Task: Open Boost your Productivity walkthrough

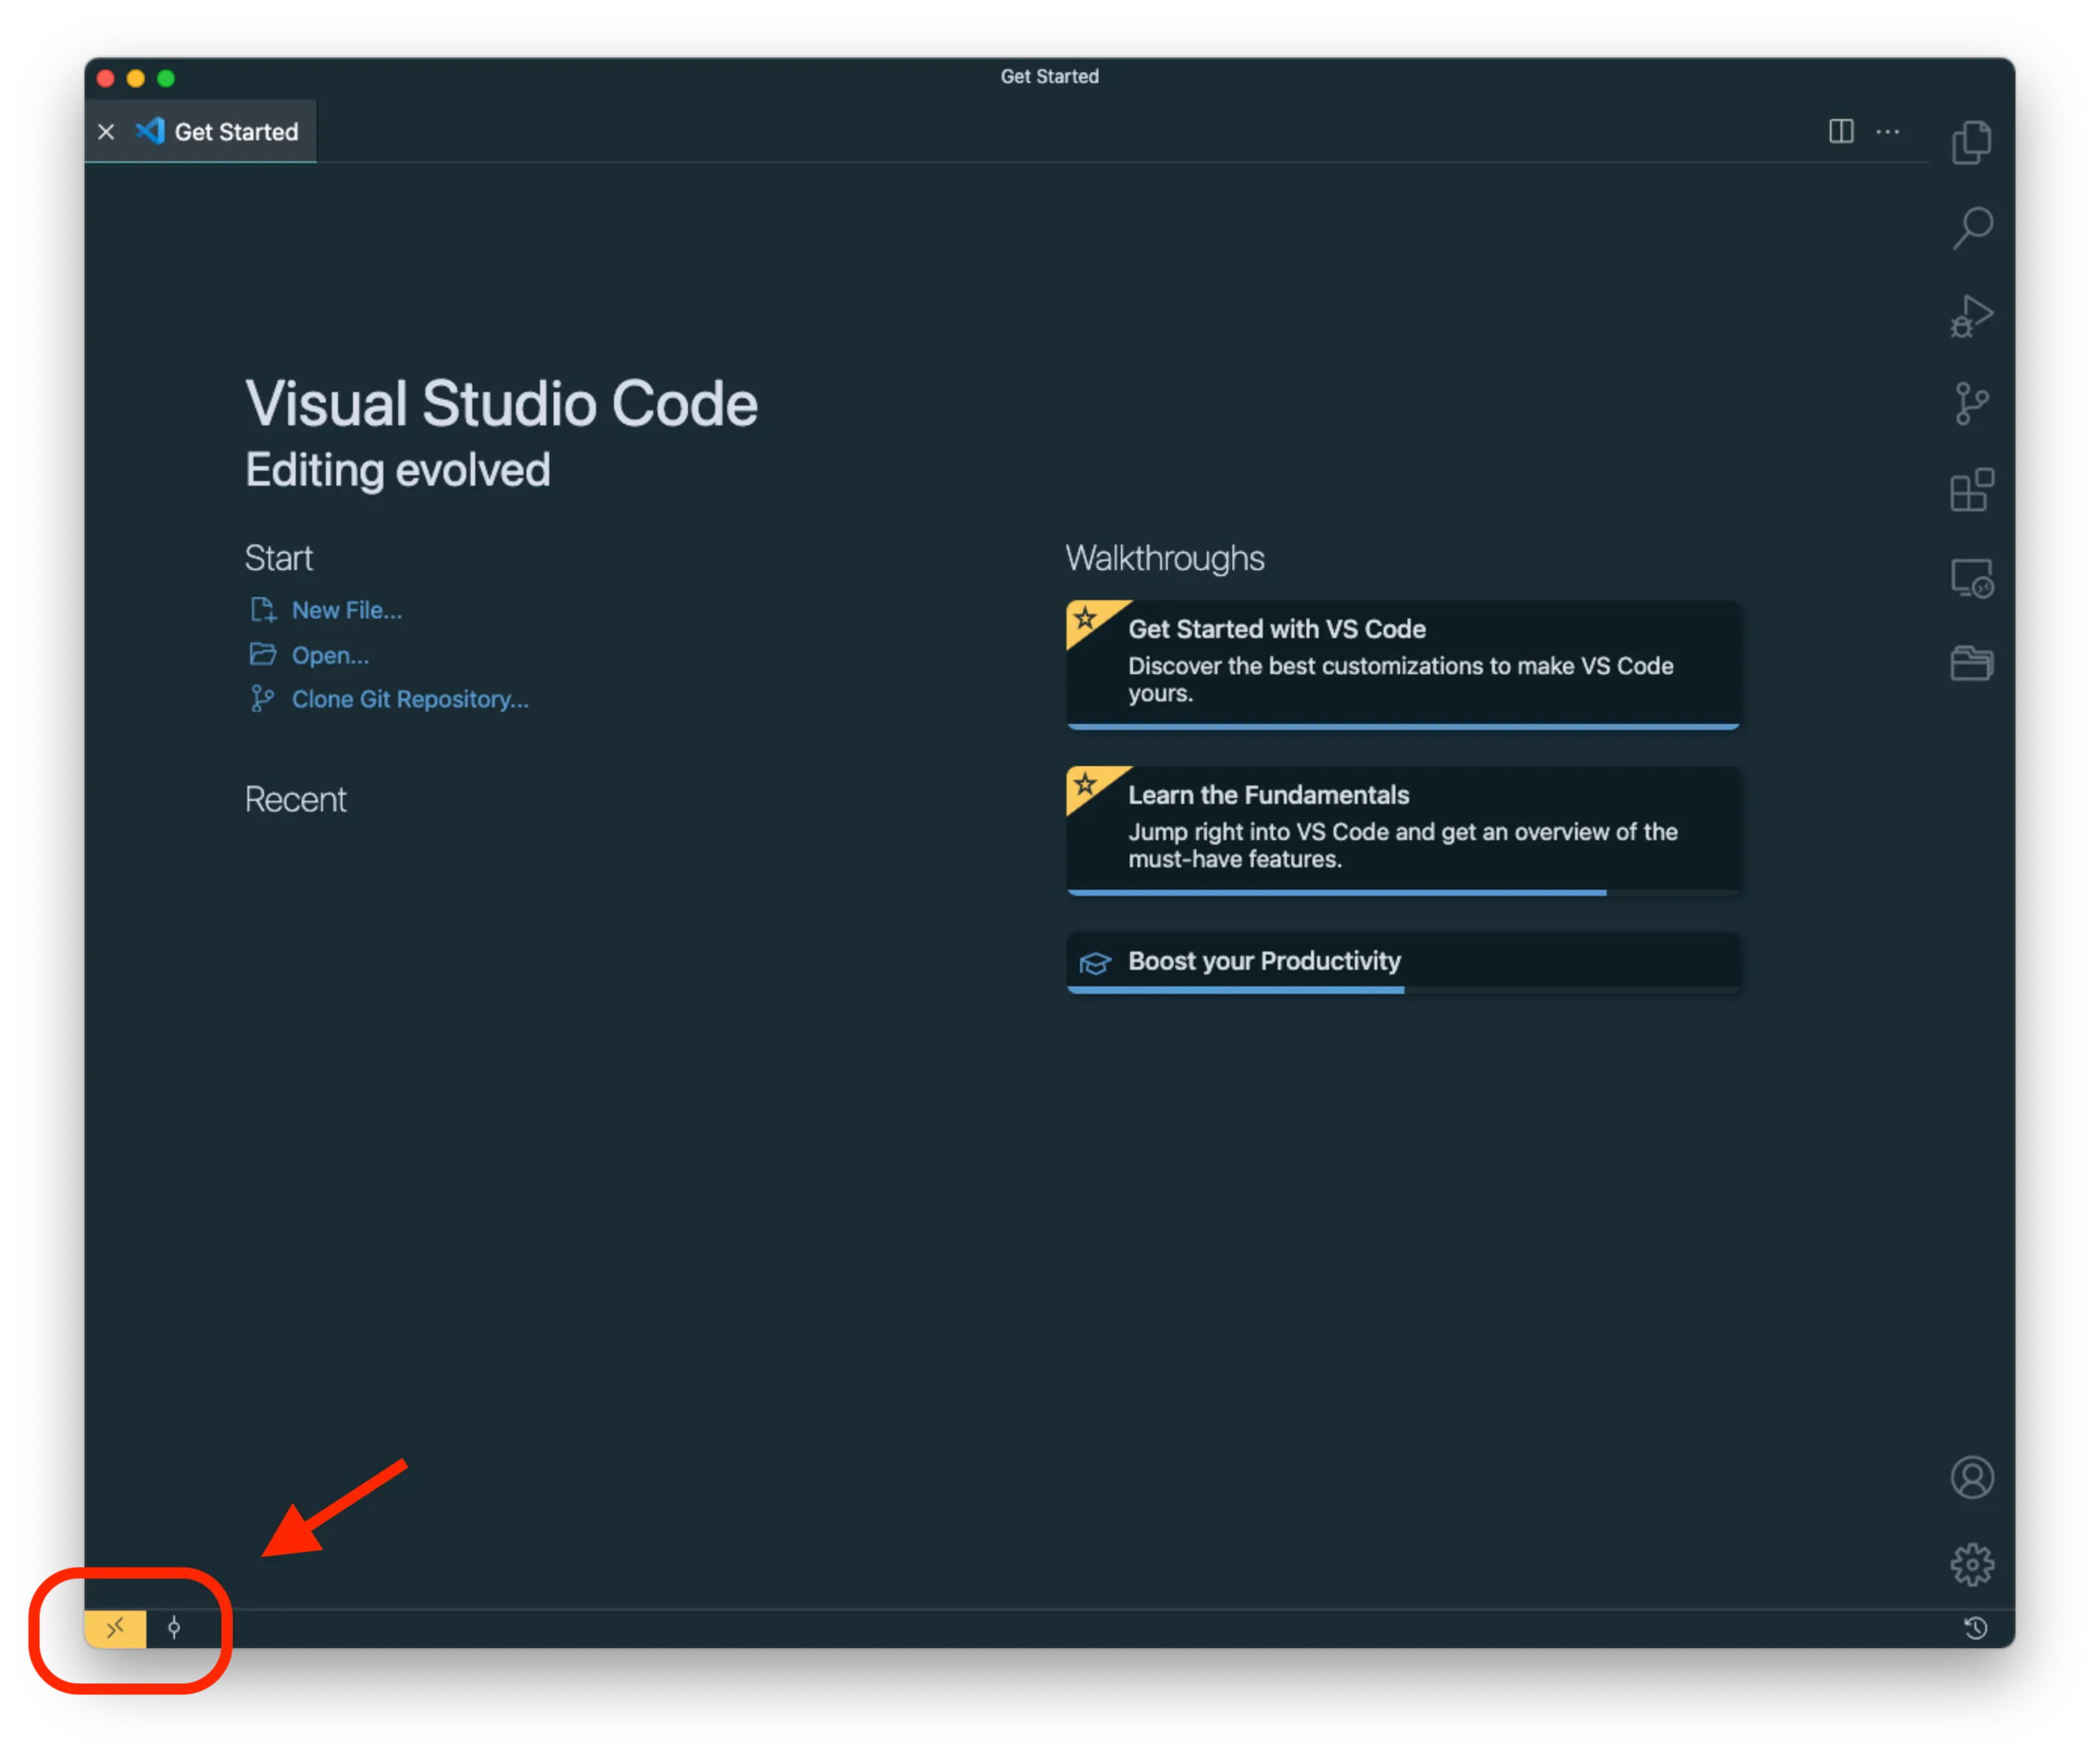Action: pos(1403,962)
